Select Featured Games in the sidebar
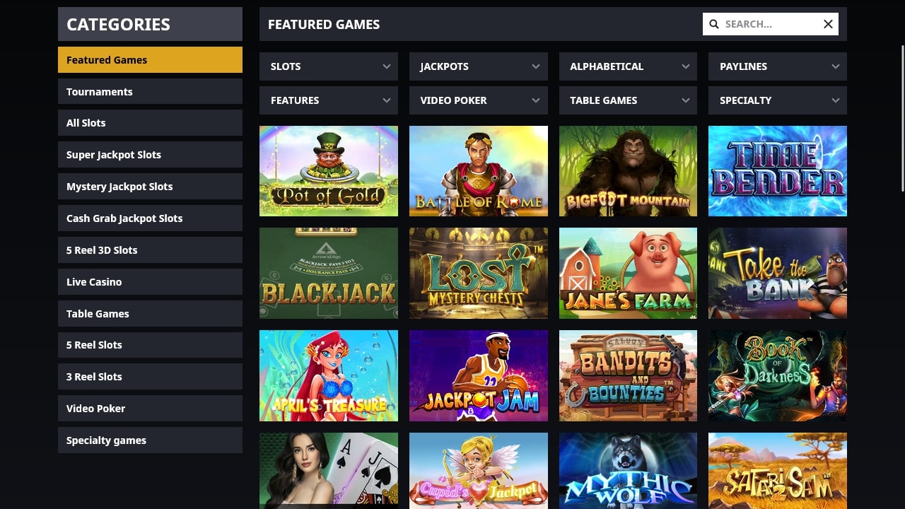This screenshot has height=509, width=905. pos(150,59)
